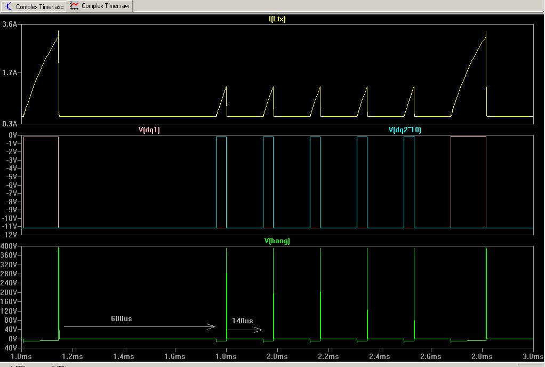Image resolution: width=545 pixels, height=367 pixels.
Task: Click the 2.0ms time axis label
Action: tap(277, 356)
